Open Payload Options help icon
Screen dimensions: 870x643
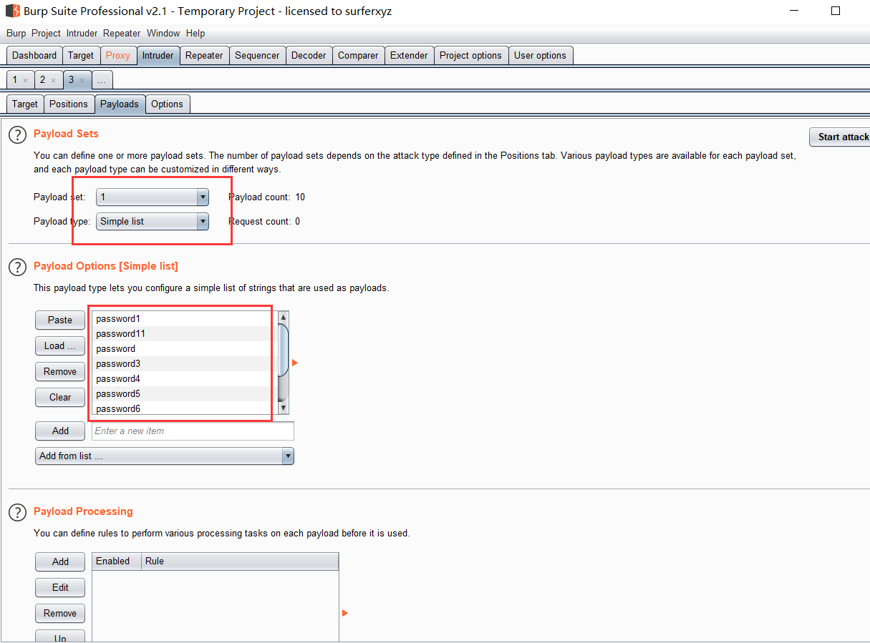click(17, 267)
